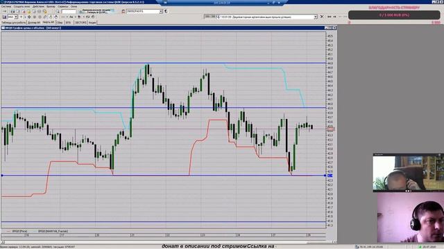The width and height of the screenshot is (444, 249).
Task: Click the upper webcam video thumbnail
Action: [x=409, y=173]
